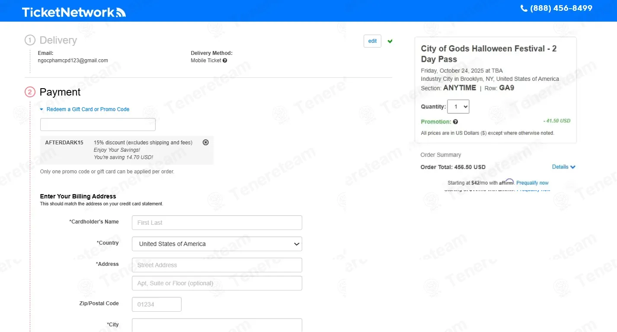Click the *Cardholder's Name field label

click(x=94, y=222)
